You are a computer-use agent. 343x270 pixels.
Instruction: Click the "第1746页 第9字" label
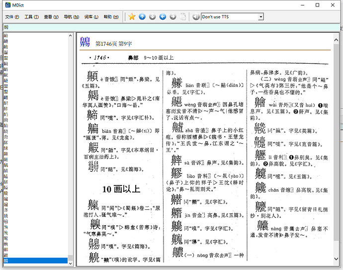[113, 44]
